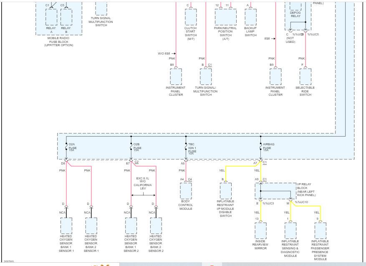Click the BACKUP LAMP SWITCH label
Image resolution: width=366 pixels, height=266 pixels.
pos(250,32)
